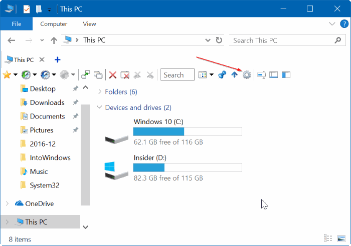
Task: Close the This PC tab
Action: [x=42, y=59]
